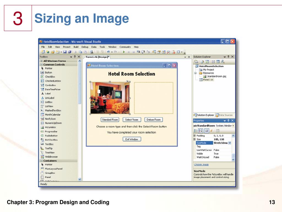Click the Break All pause icon
282x212 pixels.
[x=129, y=52]
